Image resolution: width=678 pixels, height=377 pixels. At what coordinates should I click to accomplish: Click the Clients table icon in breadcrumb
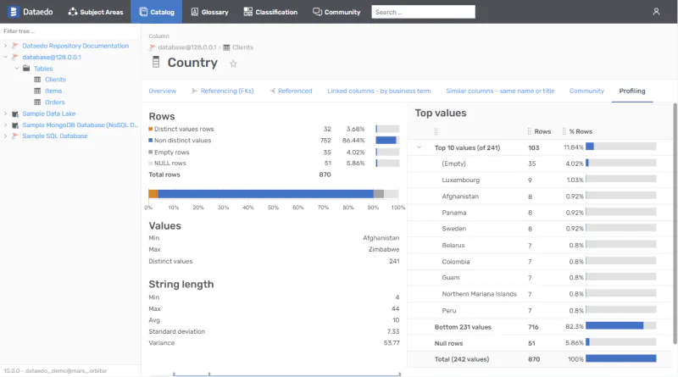[226, 47]
